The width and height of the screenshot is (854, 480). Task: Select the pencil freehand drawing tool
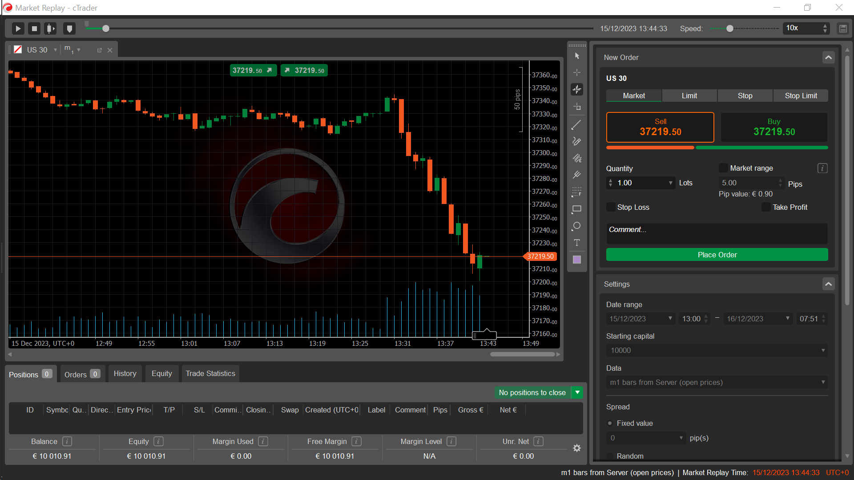577,141
